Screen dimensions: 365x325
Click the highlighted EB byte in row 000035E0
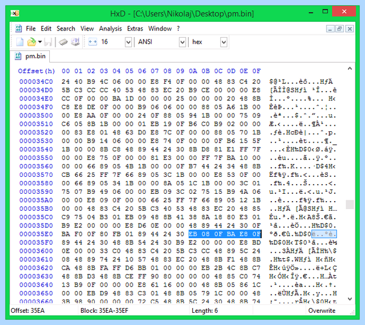[193, 234]
